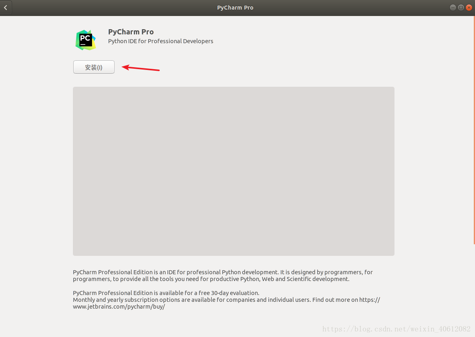
Task: Click the vertical scrollbar on the right edge
Action: click(474, 130)
